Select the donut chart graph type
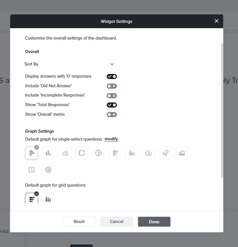 pyautogui.click(x=82, y=153)
